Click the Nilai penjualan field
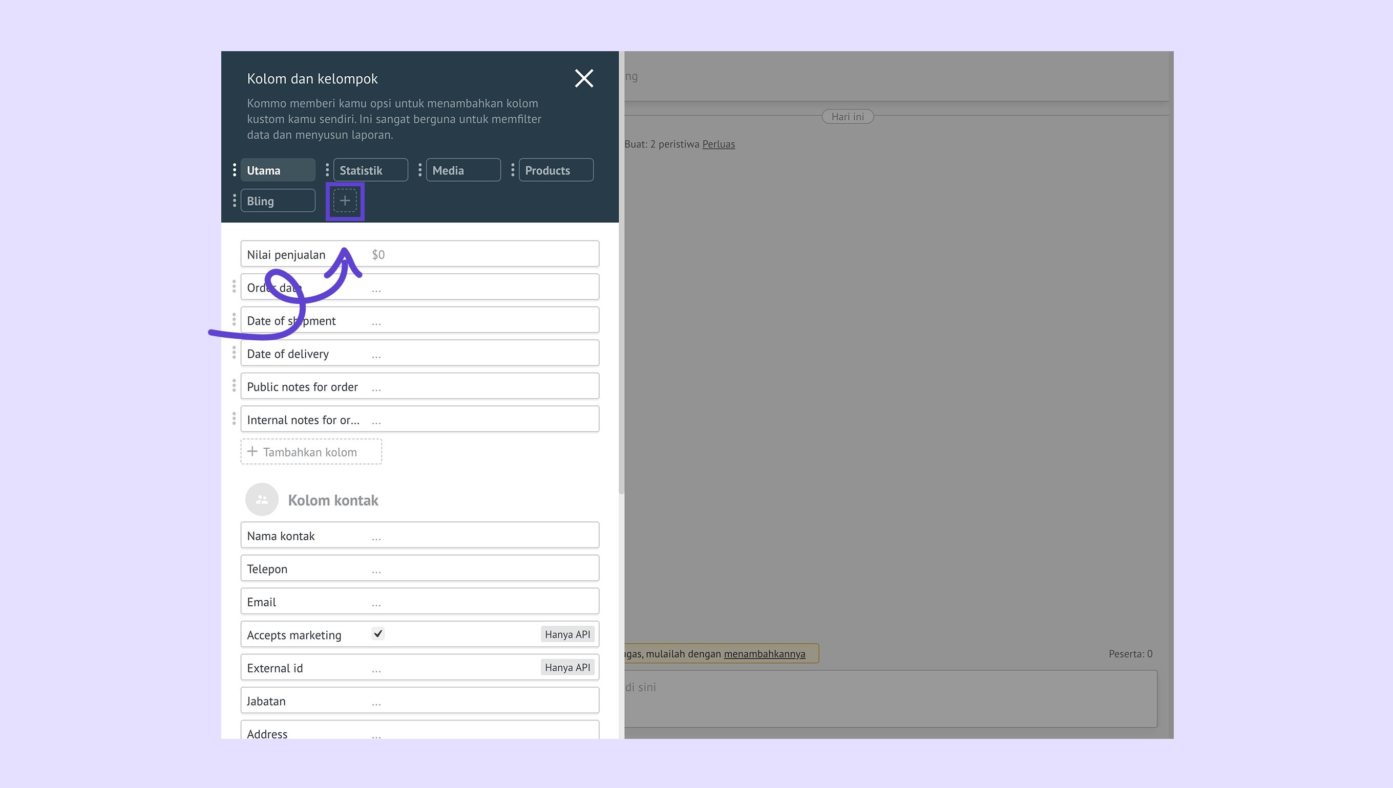The height and width of the screenshot is (788, 1393). pos(419,254)
